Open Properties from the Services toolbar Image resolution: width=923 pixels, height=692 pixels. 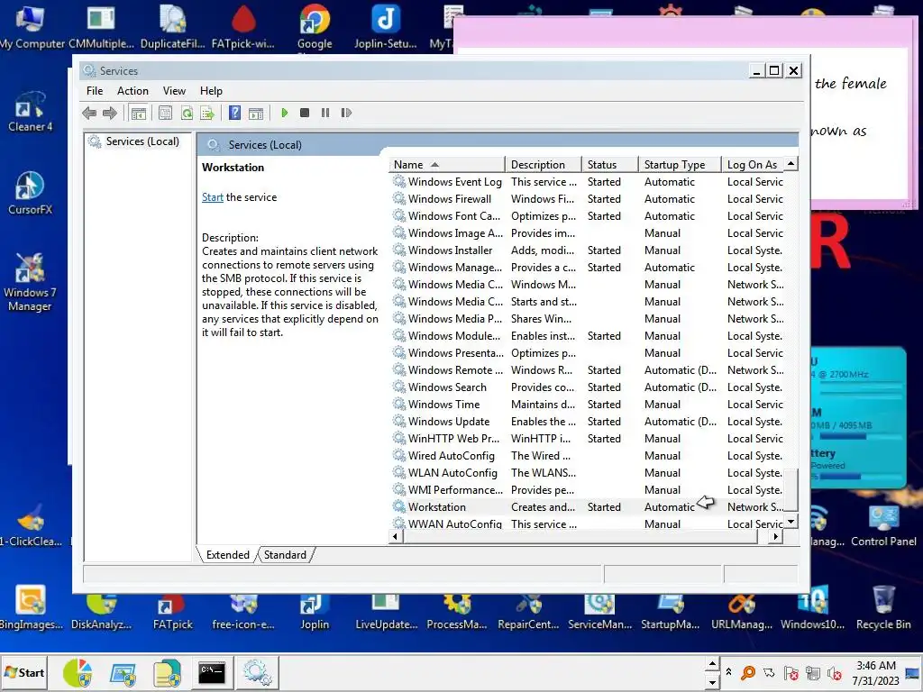point(166,113)
